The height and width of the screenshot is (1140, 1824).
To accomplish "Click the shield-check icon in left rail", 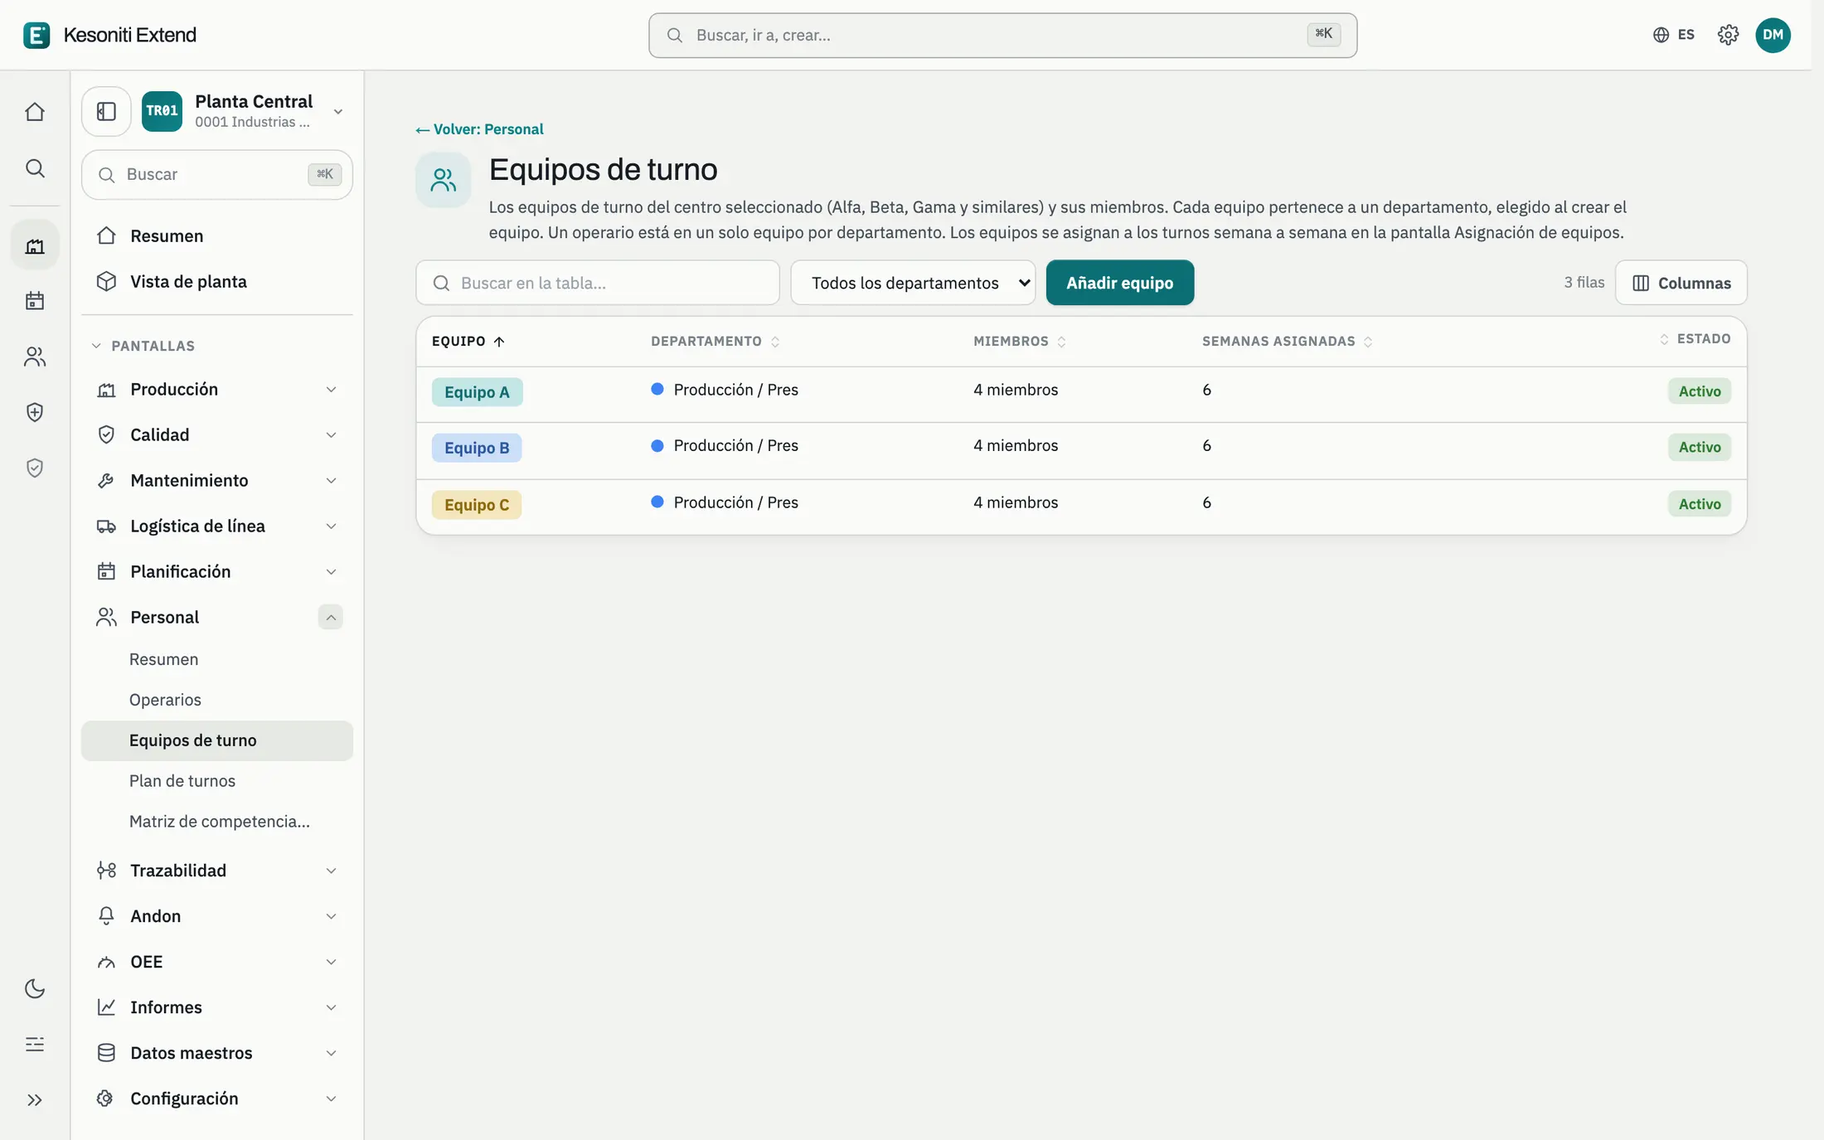I will tap(35, 468).
